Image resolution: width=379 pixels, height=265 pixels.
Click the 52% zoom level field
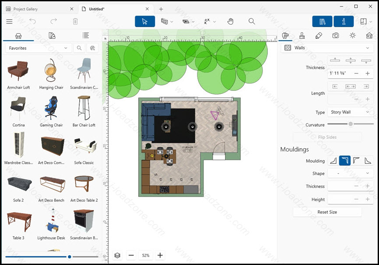click(x=146, y=255)
